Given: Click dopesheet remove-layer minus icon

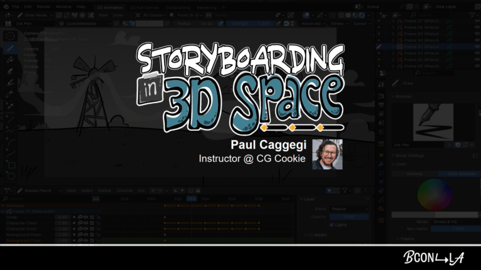Looking at the screenshot, I should click(x=160, y=191).
